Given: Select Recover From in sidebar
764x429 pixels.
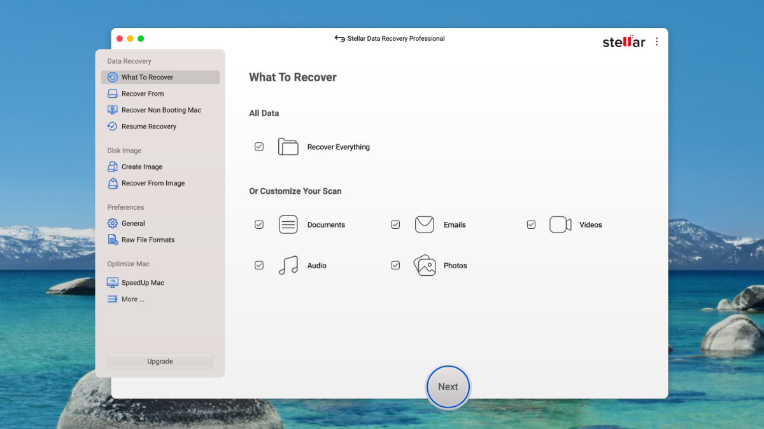Looking at the screenshot, I should click(143, 93).
